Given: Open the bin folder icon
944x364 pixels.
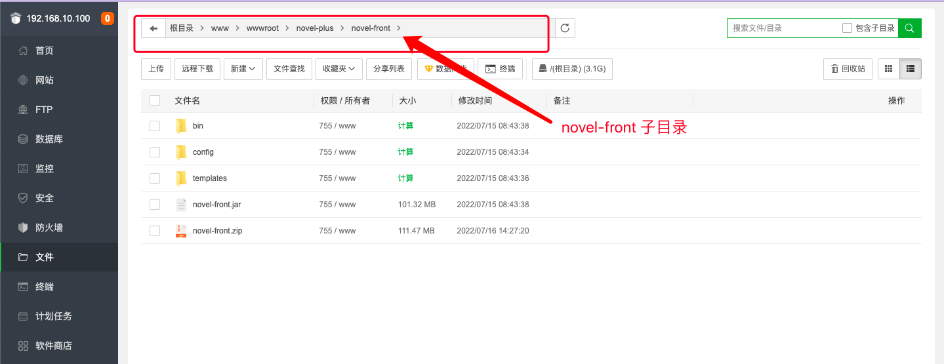Looking at the screenshot, I should tap(181, 126).
